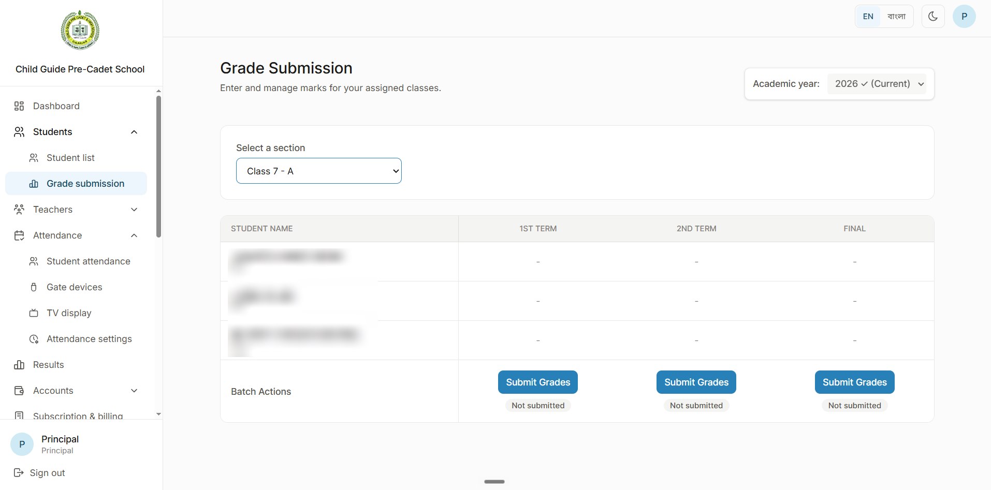Image resolution: width=991 pixels, height=490 pixels.
Task: Open the P profile avatar in header
Action: tap(964, 17)
